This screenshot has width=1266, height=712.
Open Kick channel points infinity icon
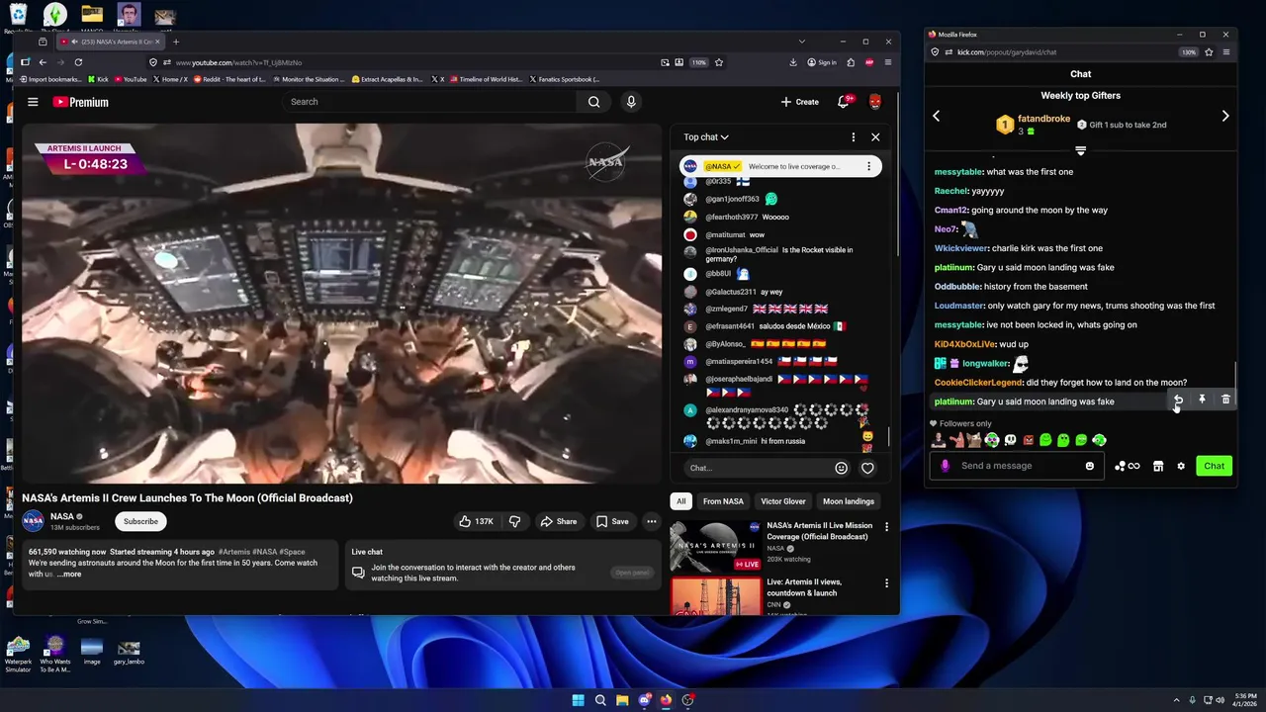coord(1128,466)
